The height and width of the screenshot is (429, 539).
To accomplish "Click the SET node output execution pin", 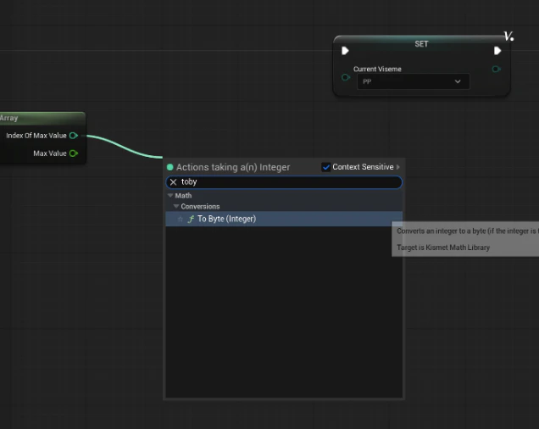I will click(497, 51).
